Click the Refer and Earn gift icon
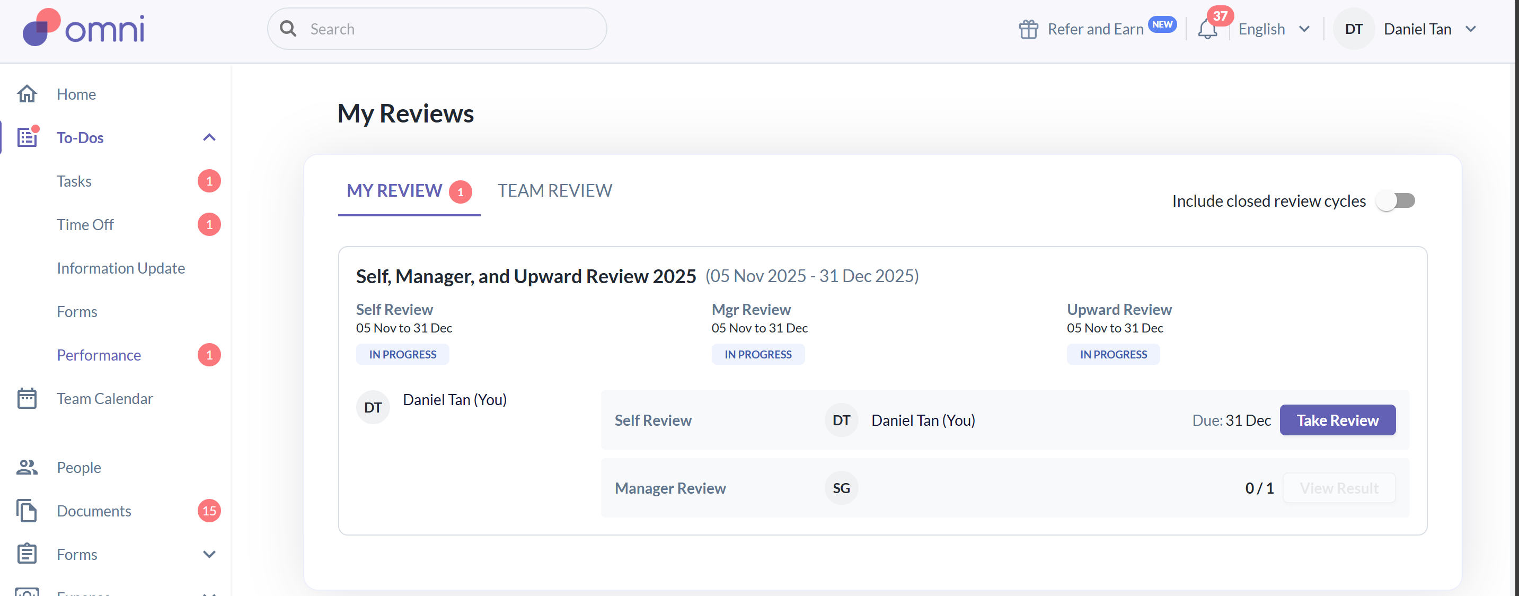This screenshot has width=1519, height=596. 1028,30
